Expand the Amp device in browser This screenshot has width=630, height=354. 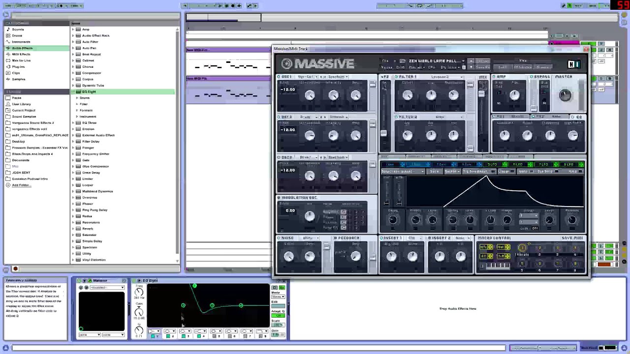point(73,29)
